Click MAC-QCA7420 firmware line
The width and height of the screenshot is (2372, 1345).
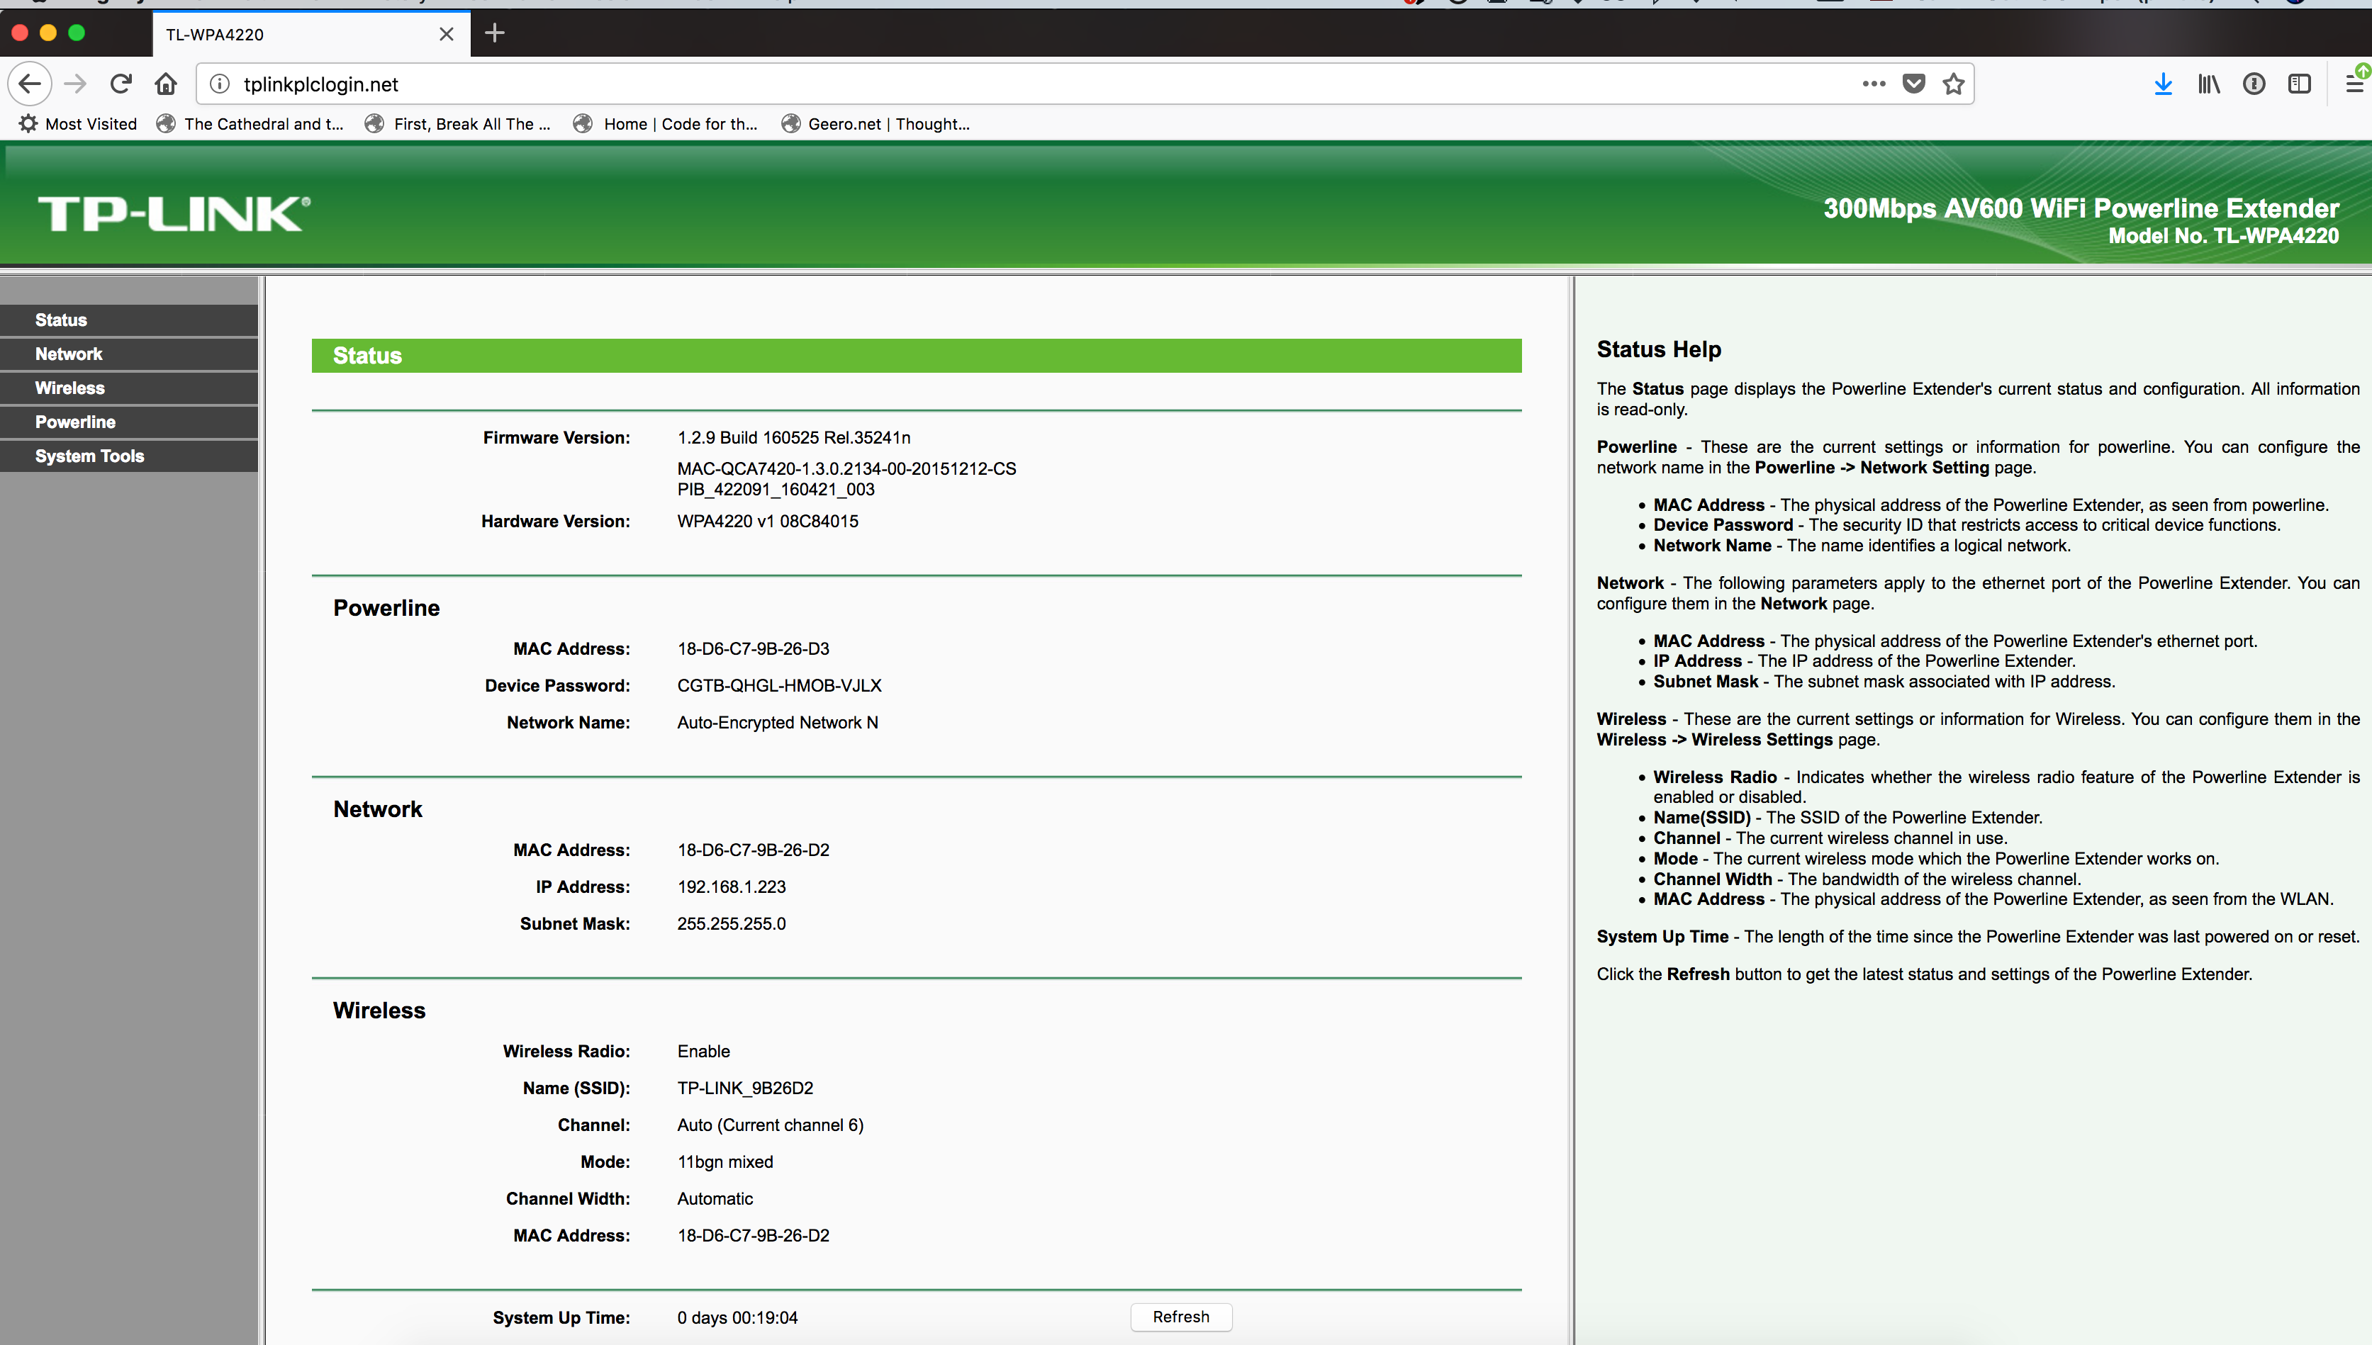[846, 469]
